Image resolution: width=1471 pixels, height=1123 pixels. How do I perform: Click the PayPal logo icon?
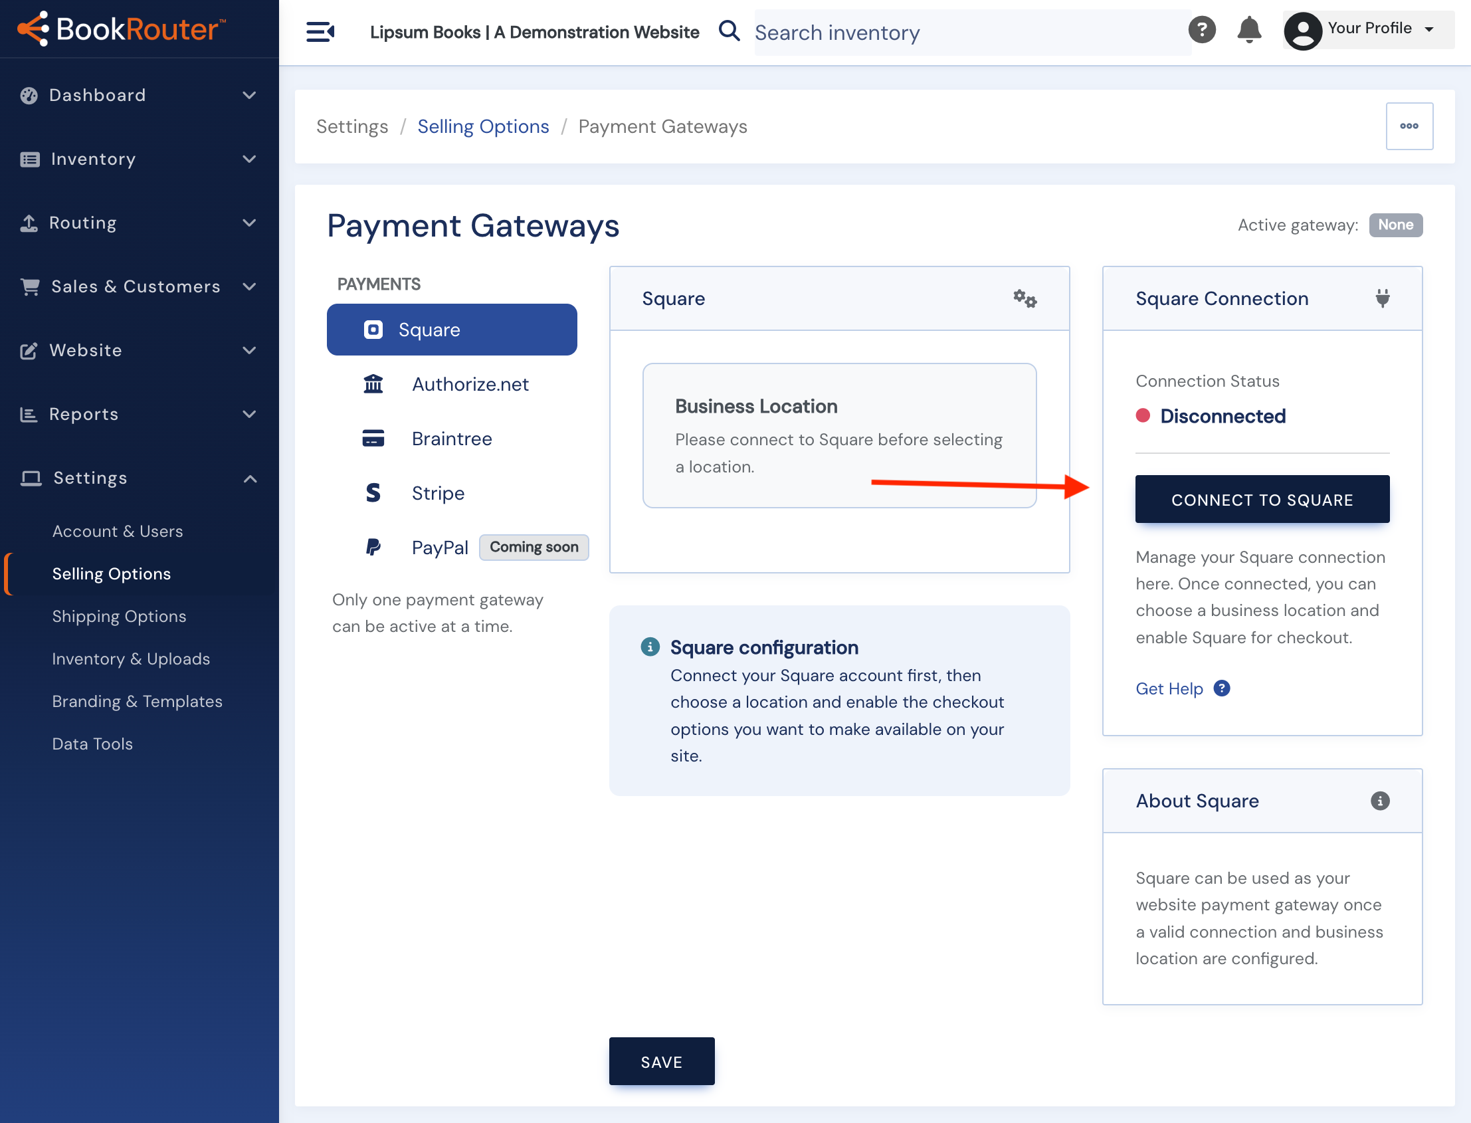[x=373, y=547]
